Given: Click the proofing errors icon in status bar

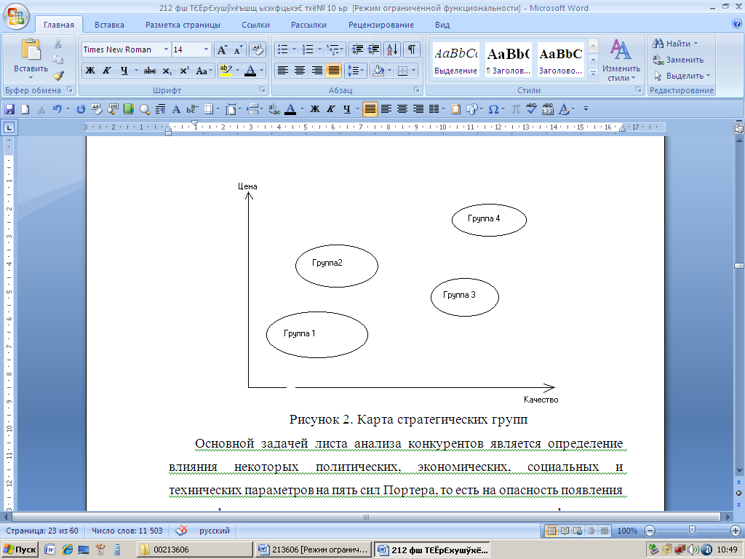Looking at the screenshot, I should coord(181,531).
